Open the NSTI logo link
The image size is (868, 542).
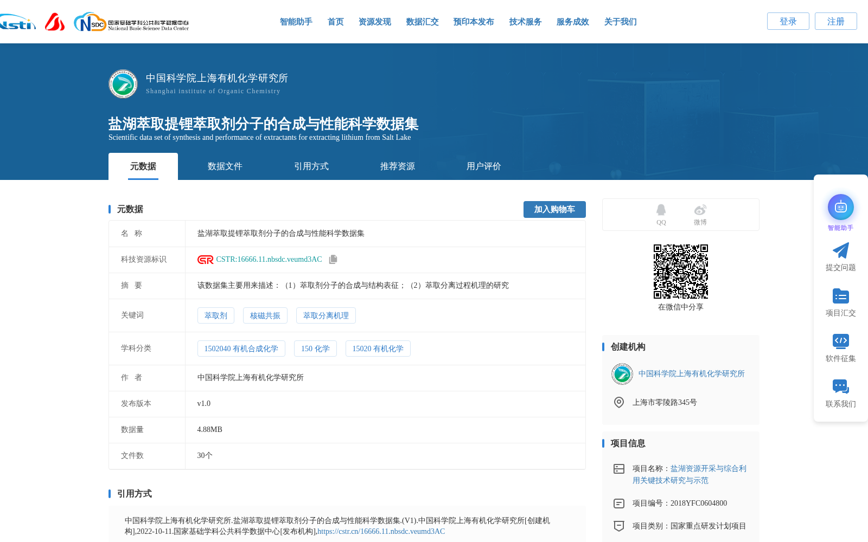[x=17, y=22]
